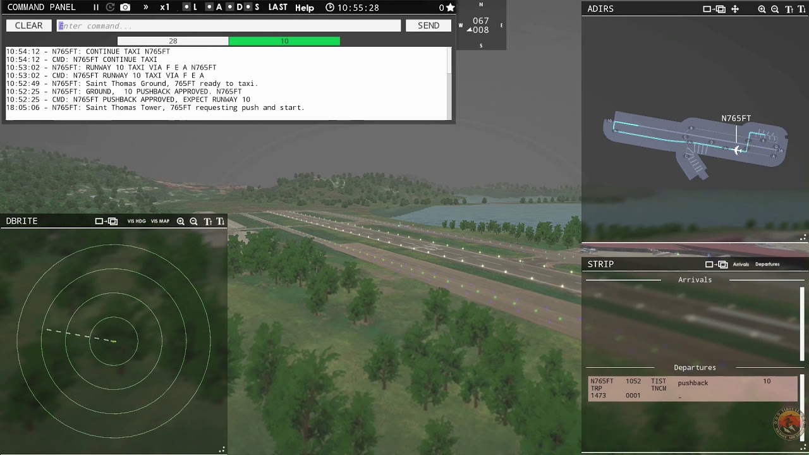This screenshot has width=809, height=455.
Task: Zoom out the ADIRS map
Action: click(x=775, y=9)
